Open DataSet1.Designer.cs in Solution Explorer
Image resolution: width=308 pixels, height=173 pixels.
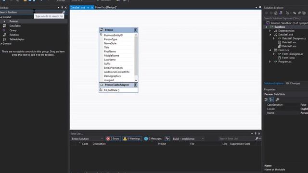(x=294, y=38)
